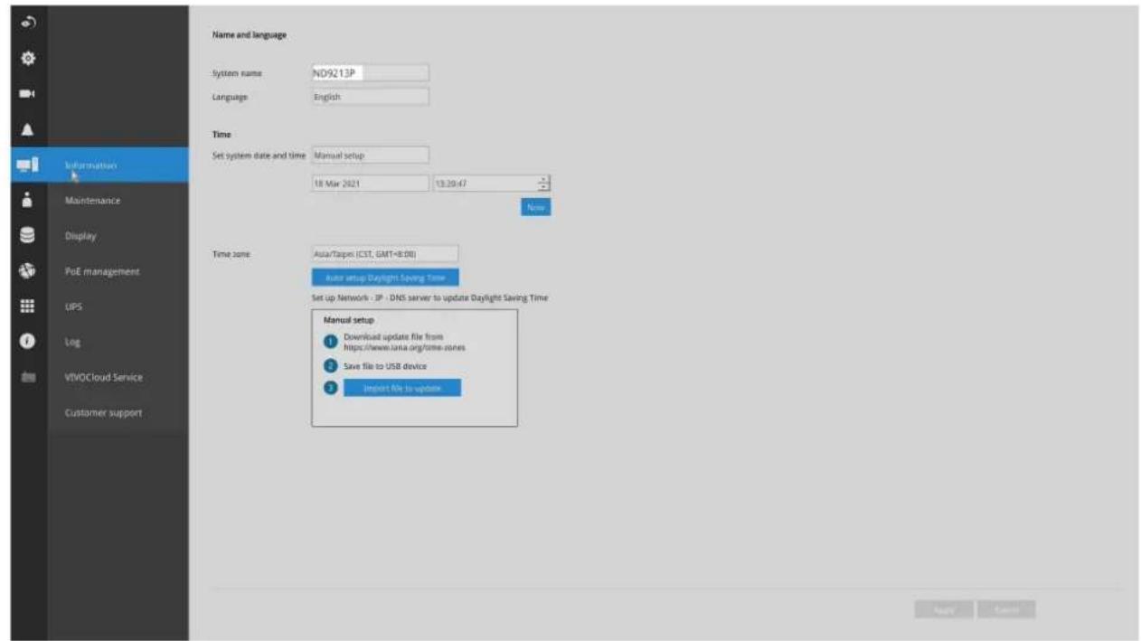Open the UPS menu item
Screen dimensions: 1141x641
(118, 306)
